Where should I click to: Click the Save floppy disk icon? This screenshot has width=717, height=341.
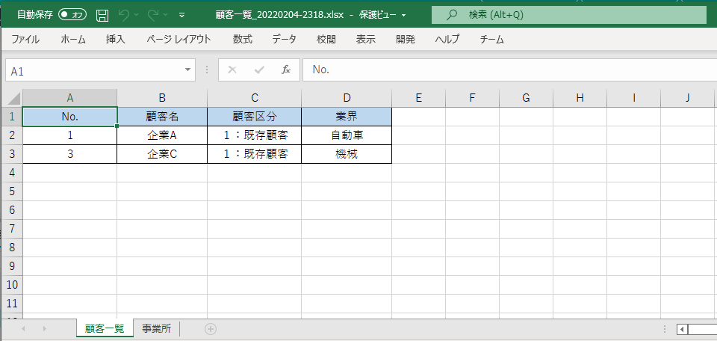coord(102,16)
